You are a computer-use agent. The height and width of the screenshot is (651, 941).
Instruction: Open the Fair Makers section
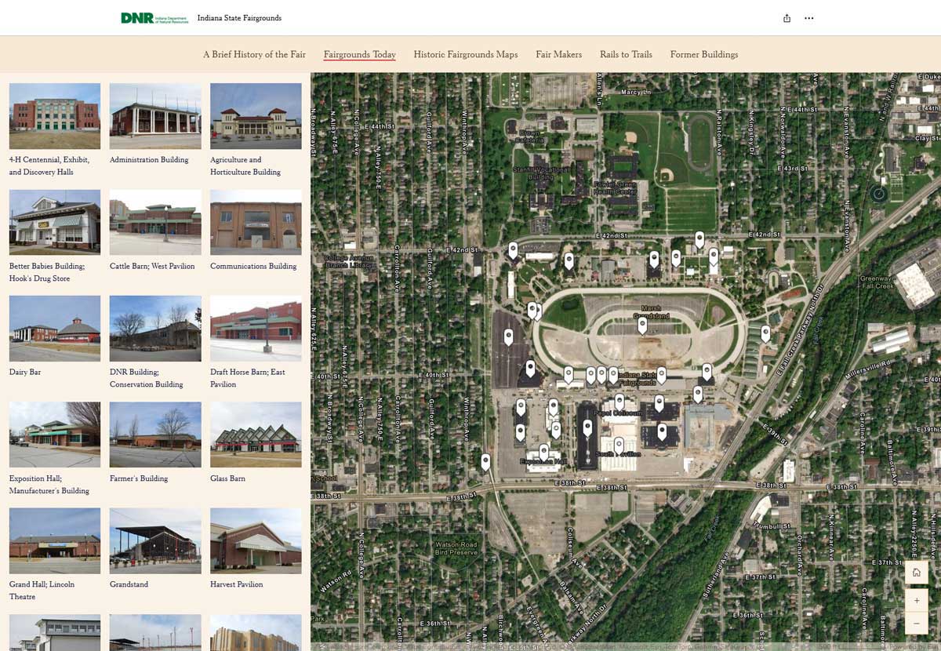click(x=558, y=54)
